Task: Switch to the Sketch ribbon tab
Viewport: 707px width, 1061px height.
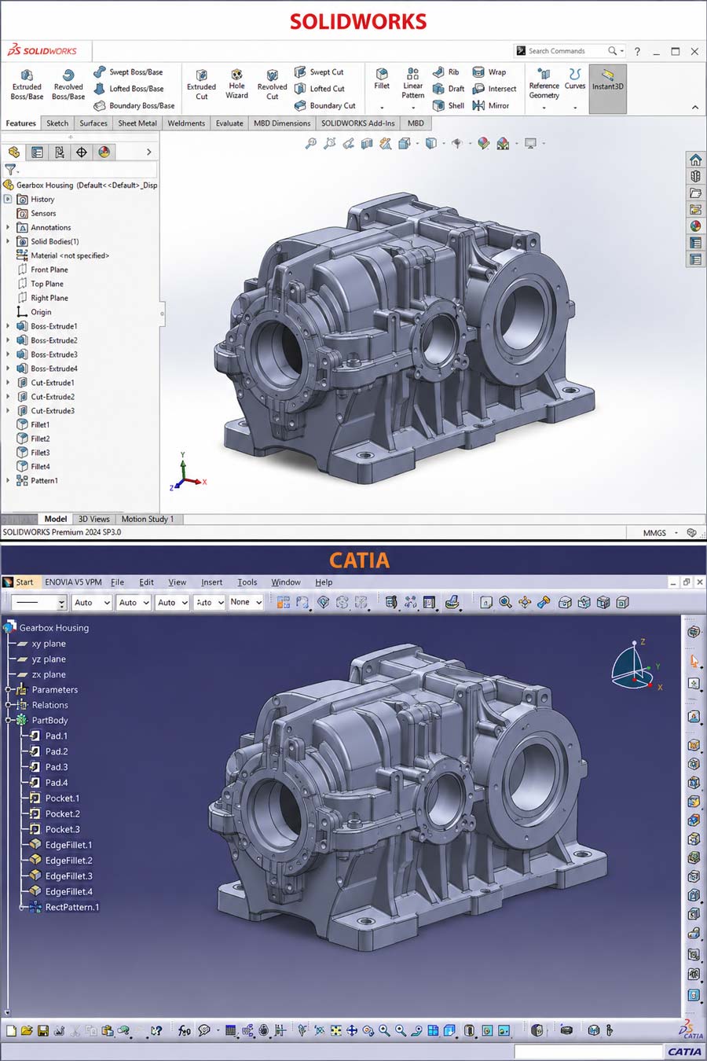Action: tap(57, 123)
